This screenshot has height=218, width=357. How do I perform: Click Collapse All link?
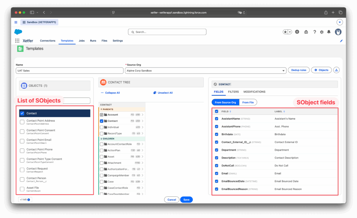pyautogui.click(x=110, y=93)
